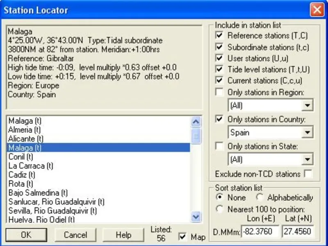This screenshot has height=246, width=328.
Task: Open Help for Station Locator
Action: click(x=123, y=235)
